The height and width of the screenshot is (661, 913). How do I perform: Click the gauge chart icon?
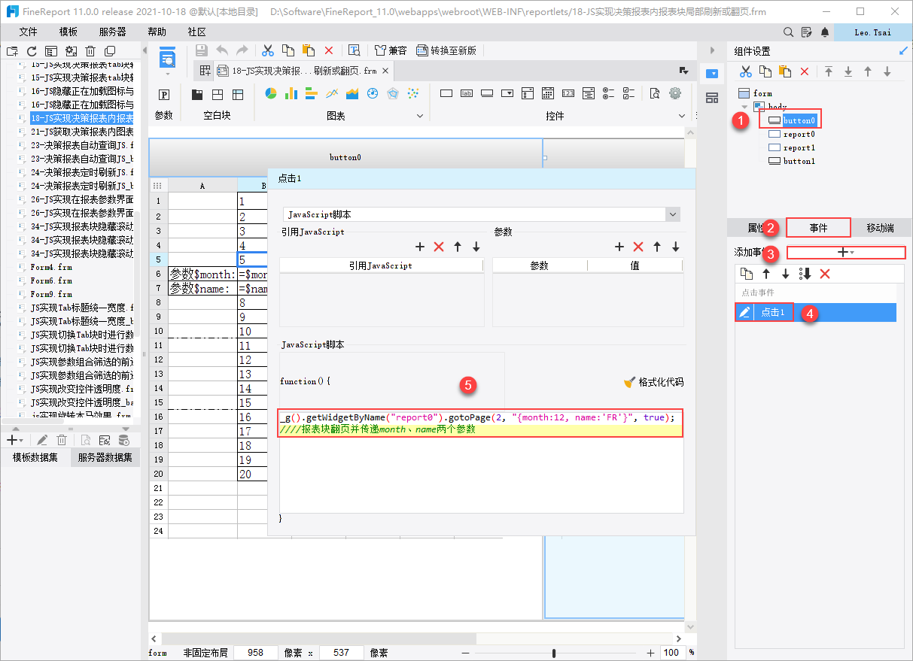click(x=372, y=93)
